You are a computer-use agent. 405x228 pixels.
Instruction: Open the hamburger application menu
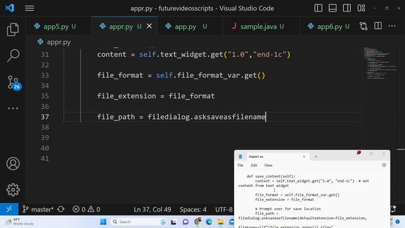click(30, 8)
